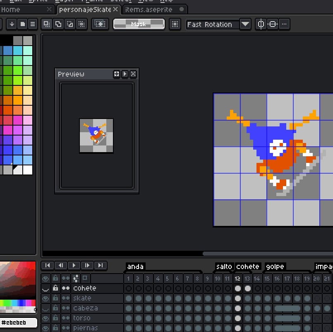Click the palette sort down-arrow icon

[12, 24]
